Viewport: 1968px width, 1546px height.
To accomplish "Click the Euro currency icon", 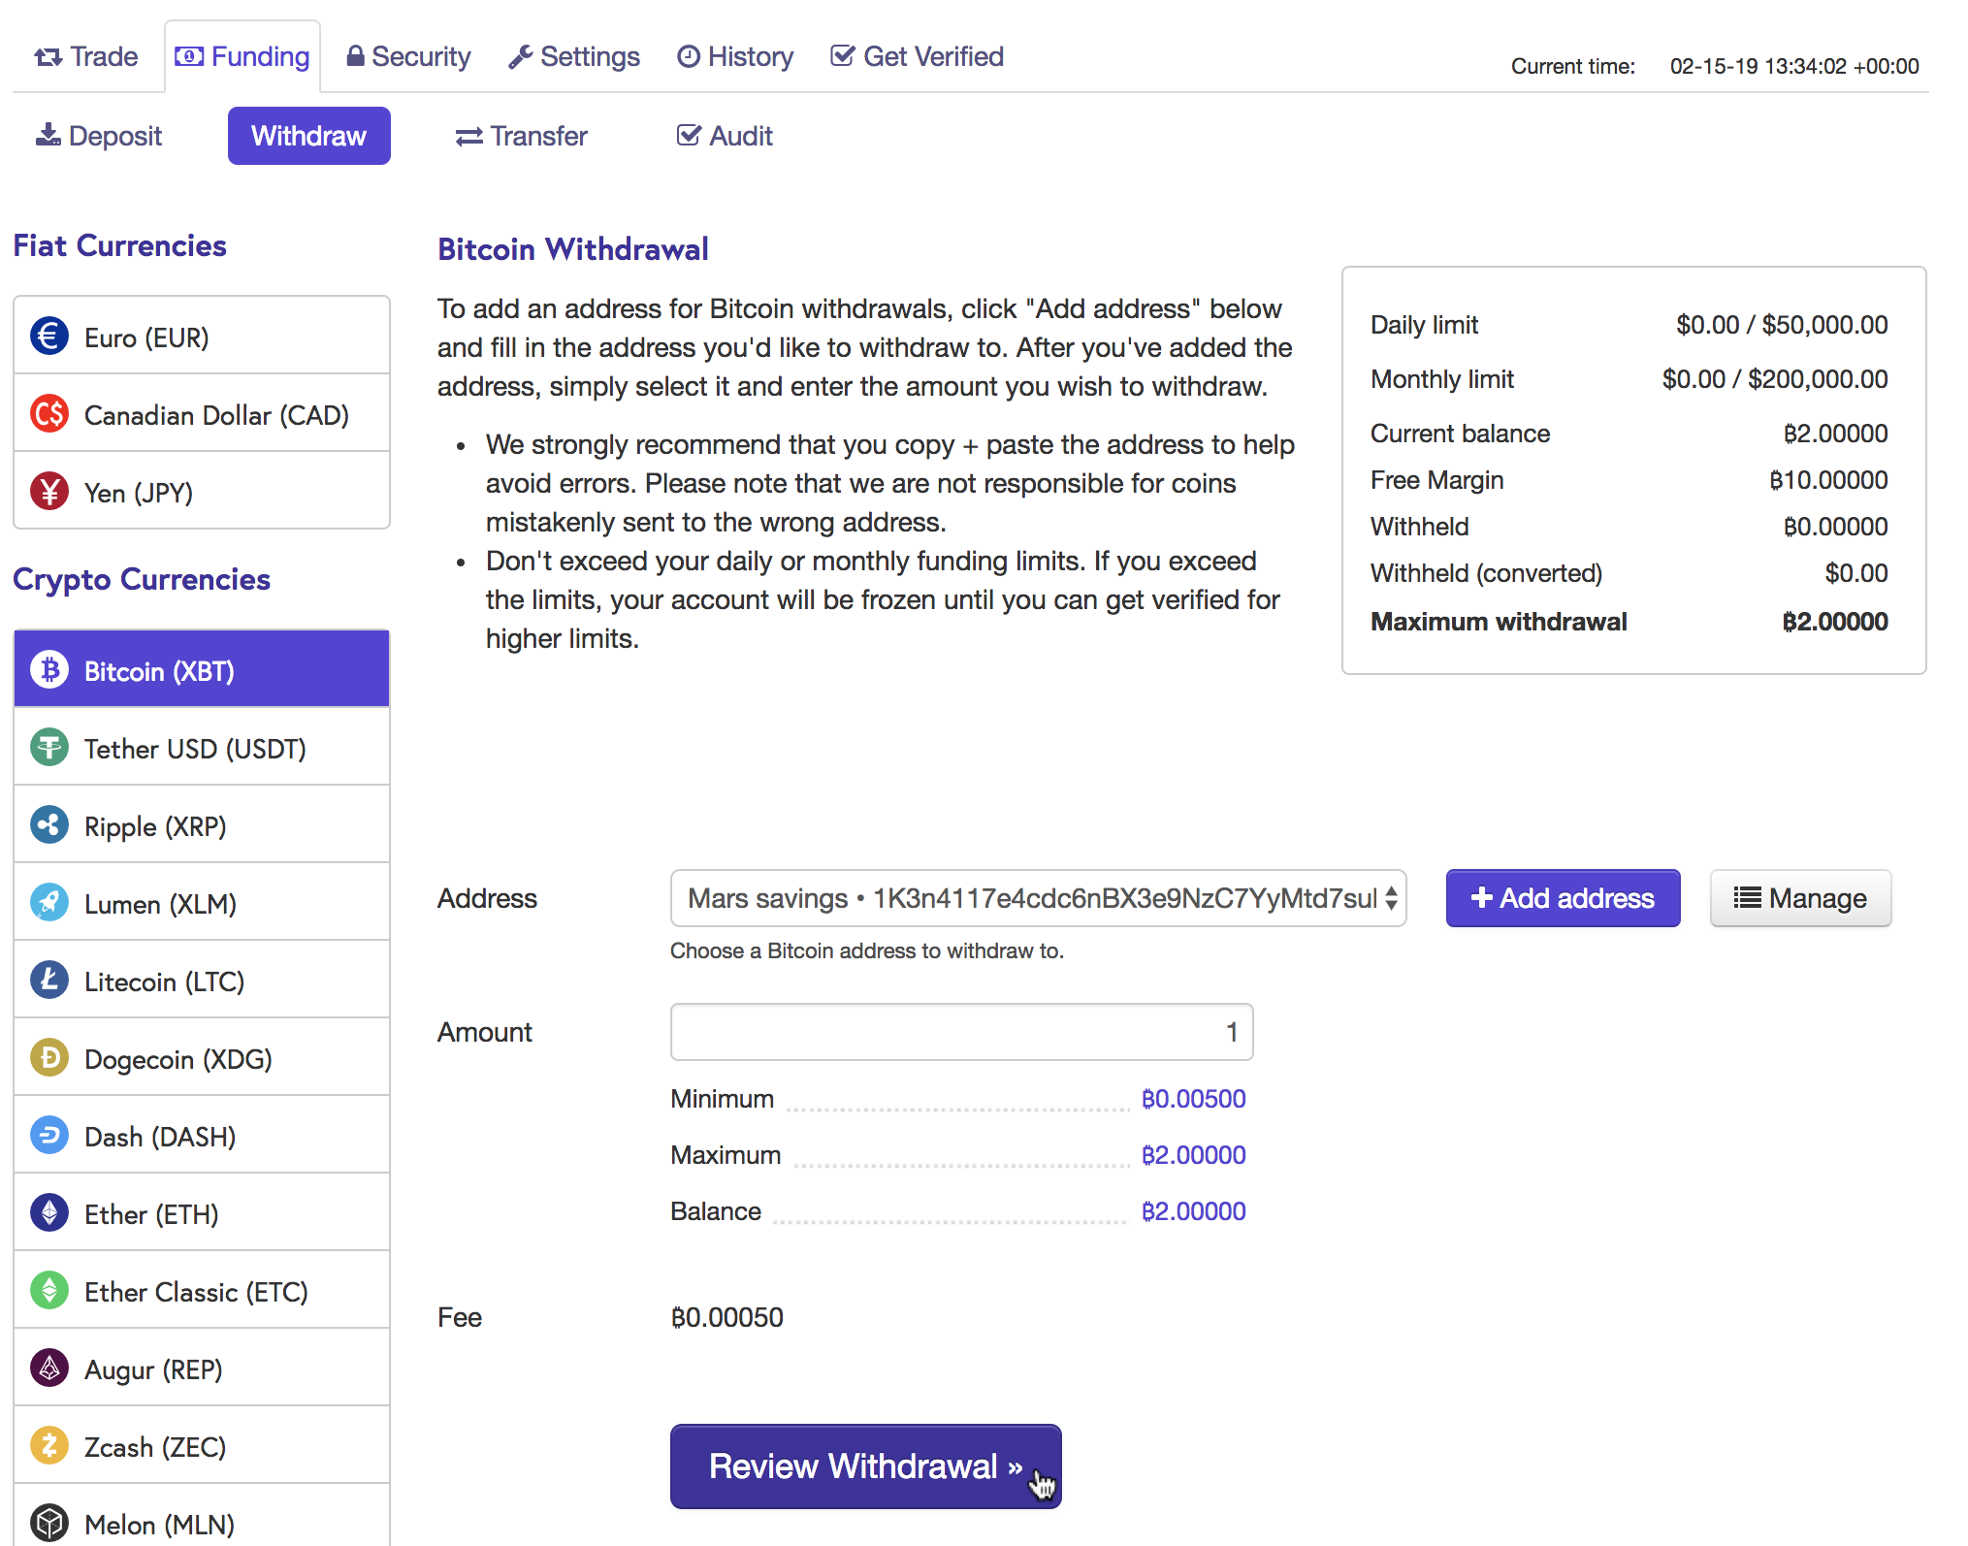I will 49,337.
